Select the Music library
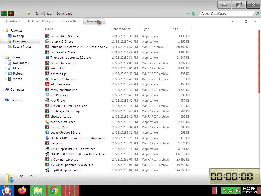Viewport: 261px width, 196px height. pos(17,68)
